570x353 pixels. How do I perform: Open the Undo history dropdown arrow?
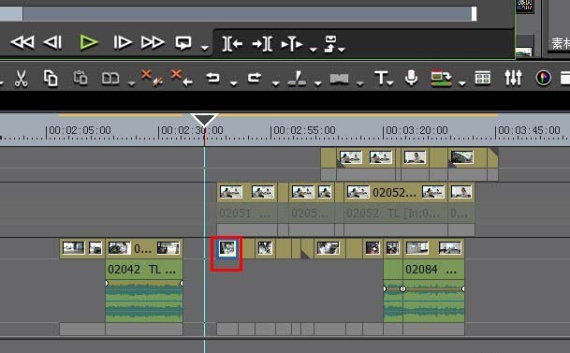point(234,83)
